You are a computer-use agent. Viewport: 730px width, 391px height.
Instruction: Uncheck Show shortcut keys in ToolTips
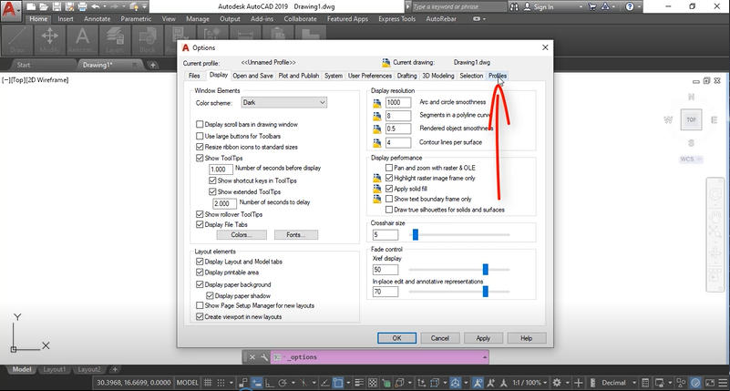point(212,180)
